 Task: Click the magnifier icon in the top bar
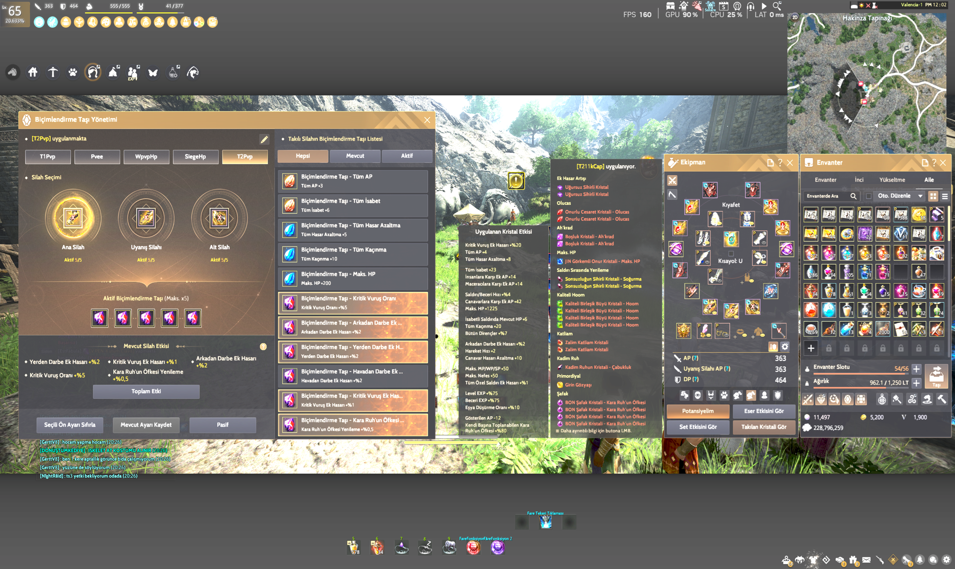click(x=777, y=6)
